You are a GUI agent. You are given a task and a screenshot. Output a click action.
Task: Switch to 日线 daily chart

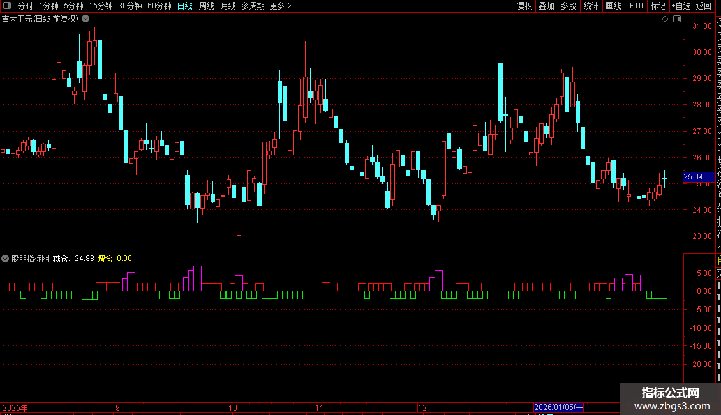(185, 6)
